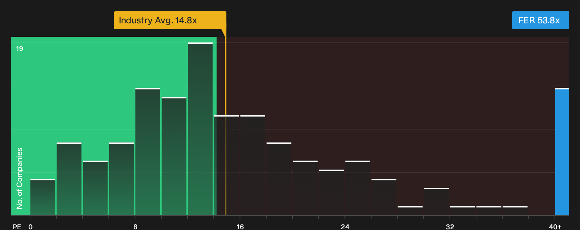580x230 pixels.
Task: Click the x-axis label 0
Action: point(30,227)
